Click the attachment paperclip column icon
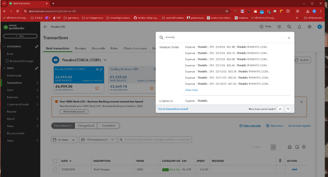Viewport: 328px width, 177px height. point(280,161)
